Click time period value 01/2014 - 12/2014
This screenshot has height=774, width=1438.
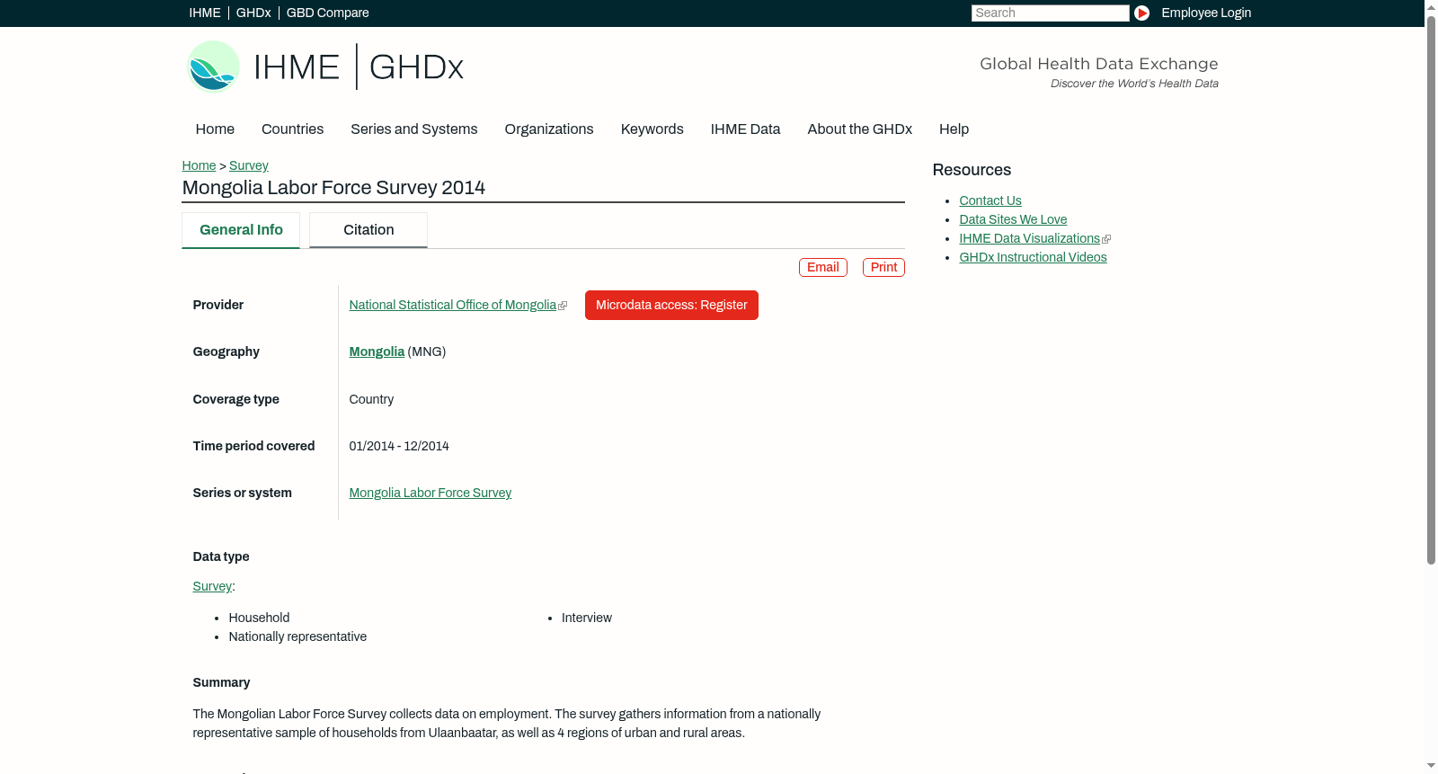[x=399, y=447]
